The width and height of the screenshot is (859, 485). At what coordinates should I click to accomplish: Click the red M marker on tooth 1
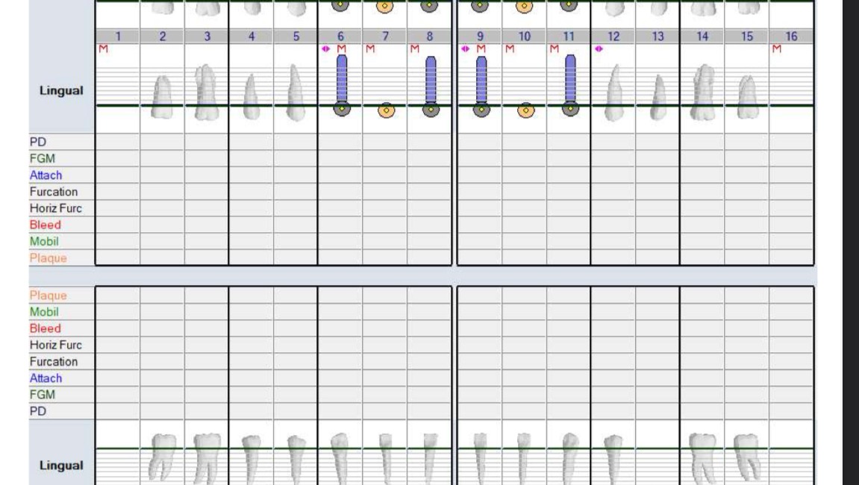103,48
